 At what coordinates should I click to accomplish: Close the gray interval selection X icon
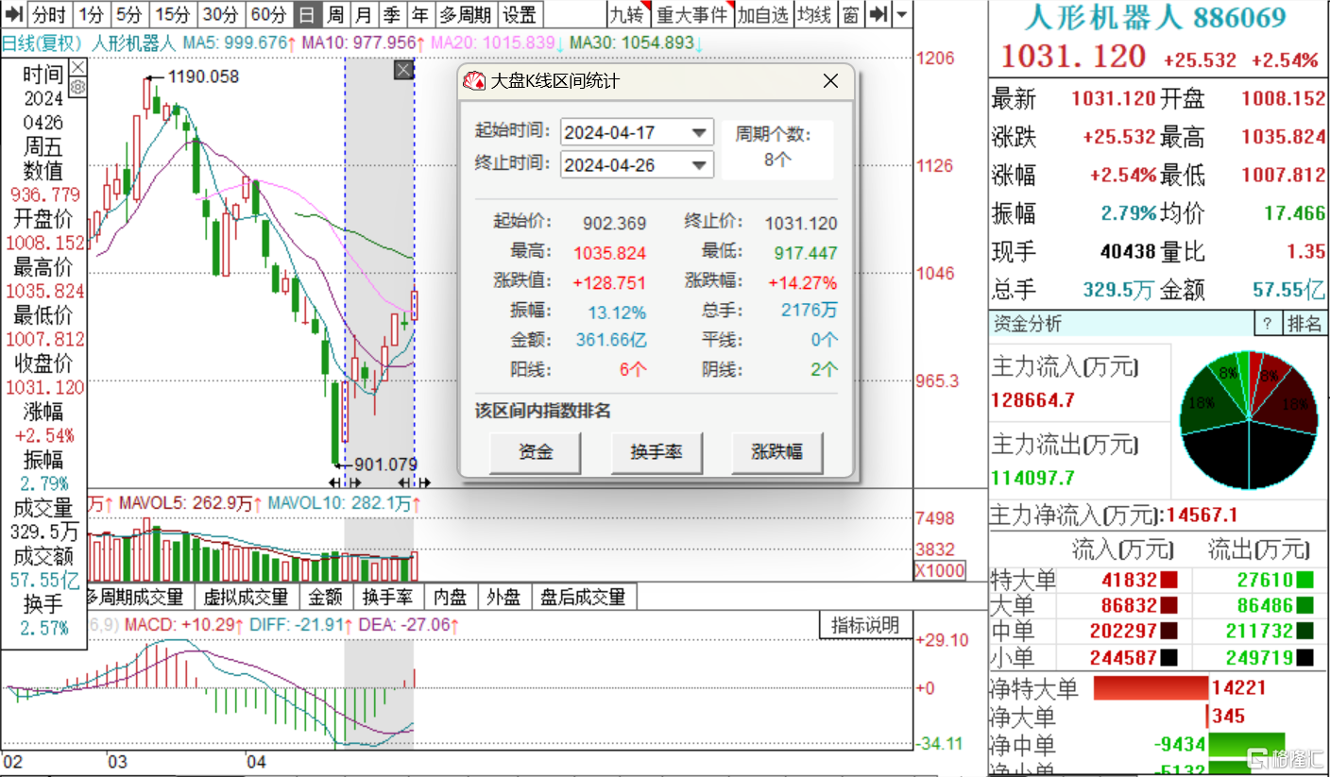(404, 69)
